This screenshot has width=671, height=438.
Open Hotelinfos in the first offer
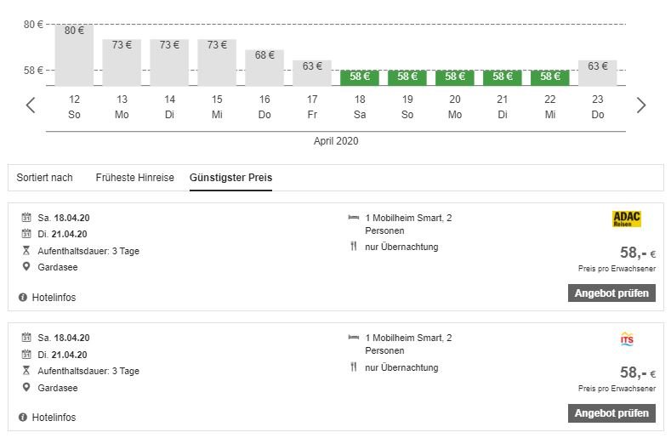53,298
